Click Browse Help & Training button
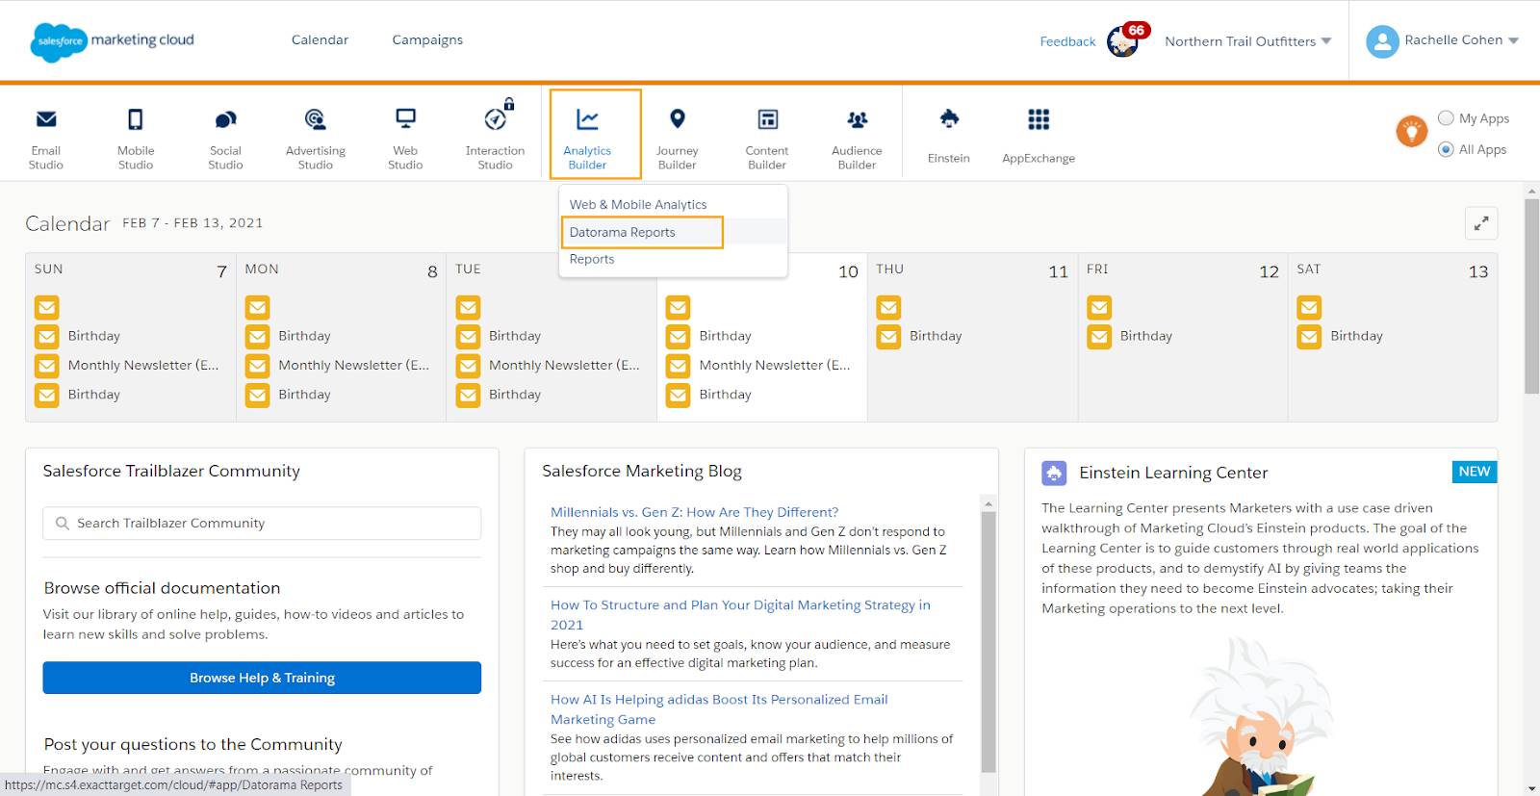Viewport: 1540px width, 796px height. [x=262, y=678]
